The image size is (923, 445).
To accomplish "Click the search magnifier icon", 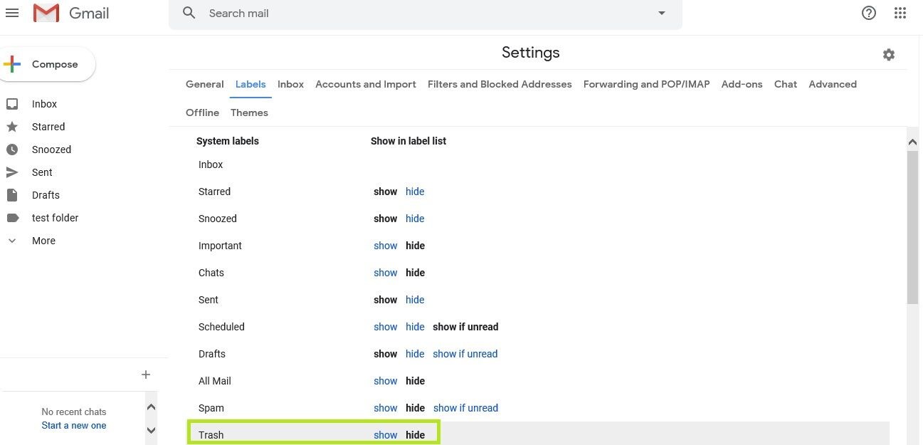I will tap(189, 13).
